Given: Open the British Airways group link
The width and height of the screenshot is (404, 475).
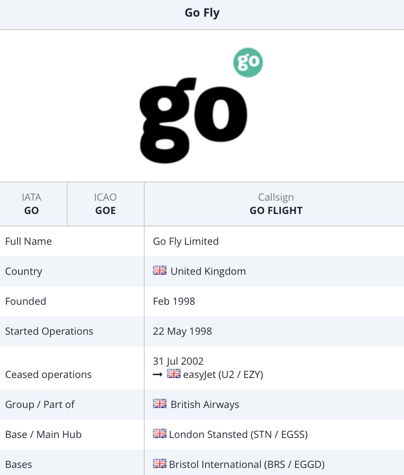Looking at the screenshot, I should tap(205, 404).
